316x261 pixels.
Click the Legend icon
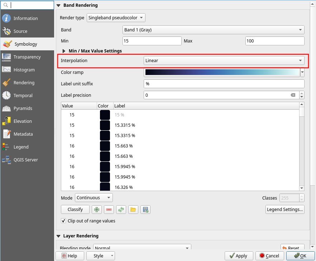click(x=6, y=147)
